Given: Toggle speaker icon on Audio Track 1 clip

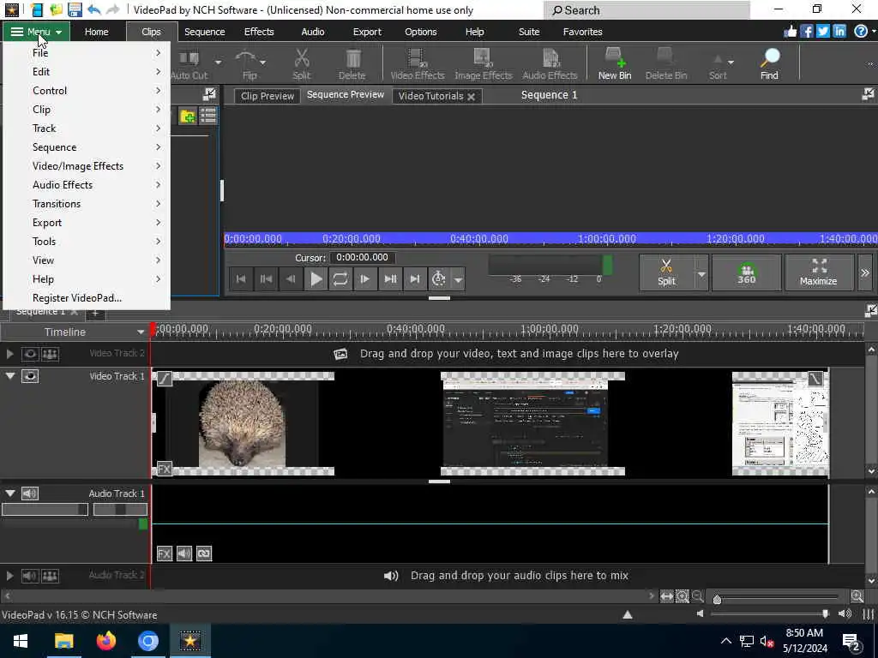Looking at the screenshot, I should [184, 553].
